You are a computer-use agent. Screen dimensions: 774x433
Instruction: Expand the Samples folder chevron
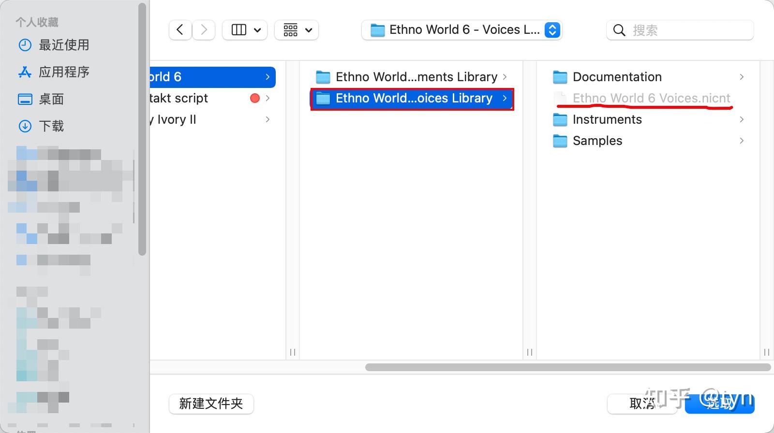[742, 141]
